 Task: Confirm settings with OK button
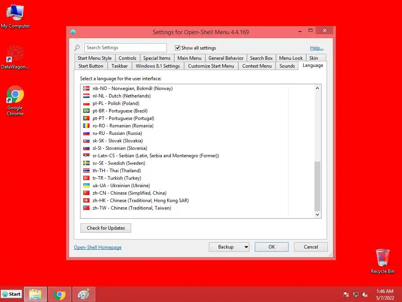272,247
